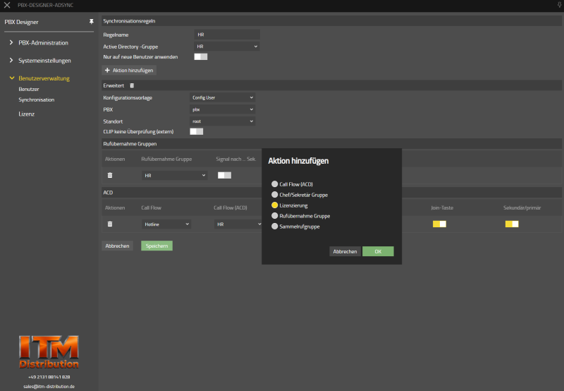Open Active Directory-Gruppe dropdown
564x391 pixels.
(x=227, y=47)
